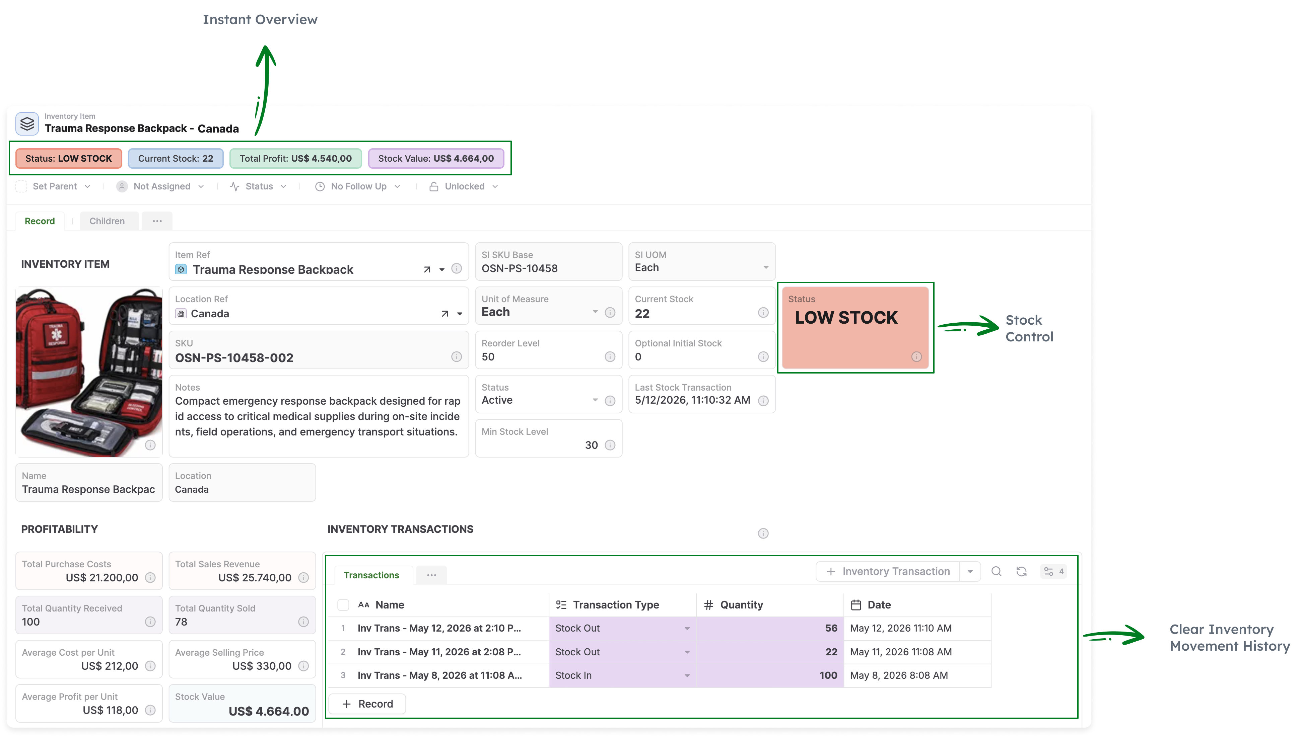Screen dimensions: 1303x737
Task: Open Inv Trans May 12 transaction row
Action: (439, 628)
